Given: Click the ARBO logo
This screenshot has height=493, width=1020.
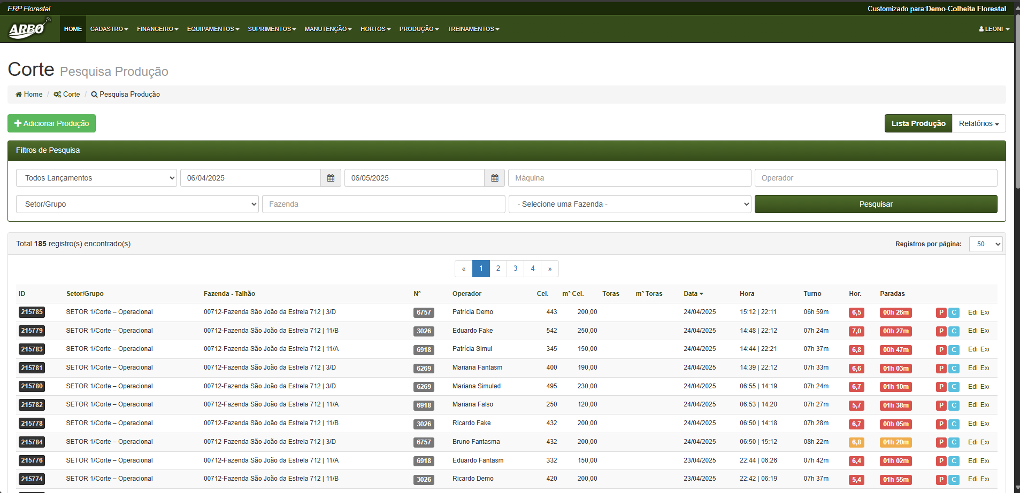Looking at the screenshot, I should [x=28, y=29].
